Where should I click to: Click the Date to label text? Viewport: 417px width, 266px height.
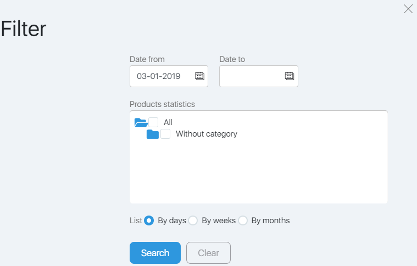point(232,59)
